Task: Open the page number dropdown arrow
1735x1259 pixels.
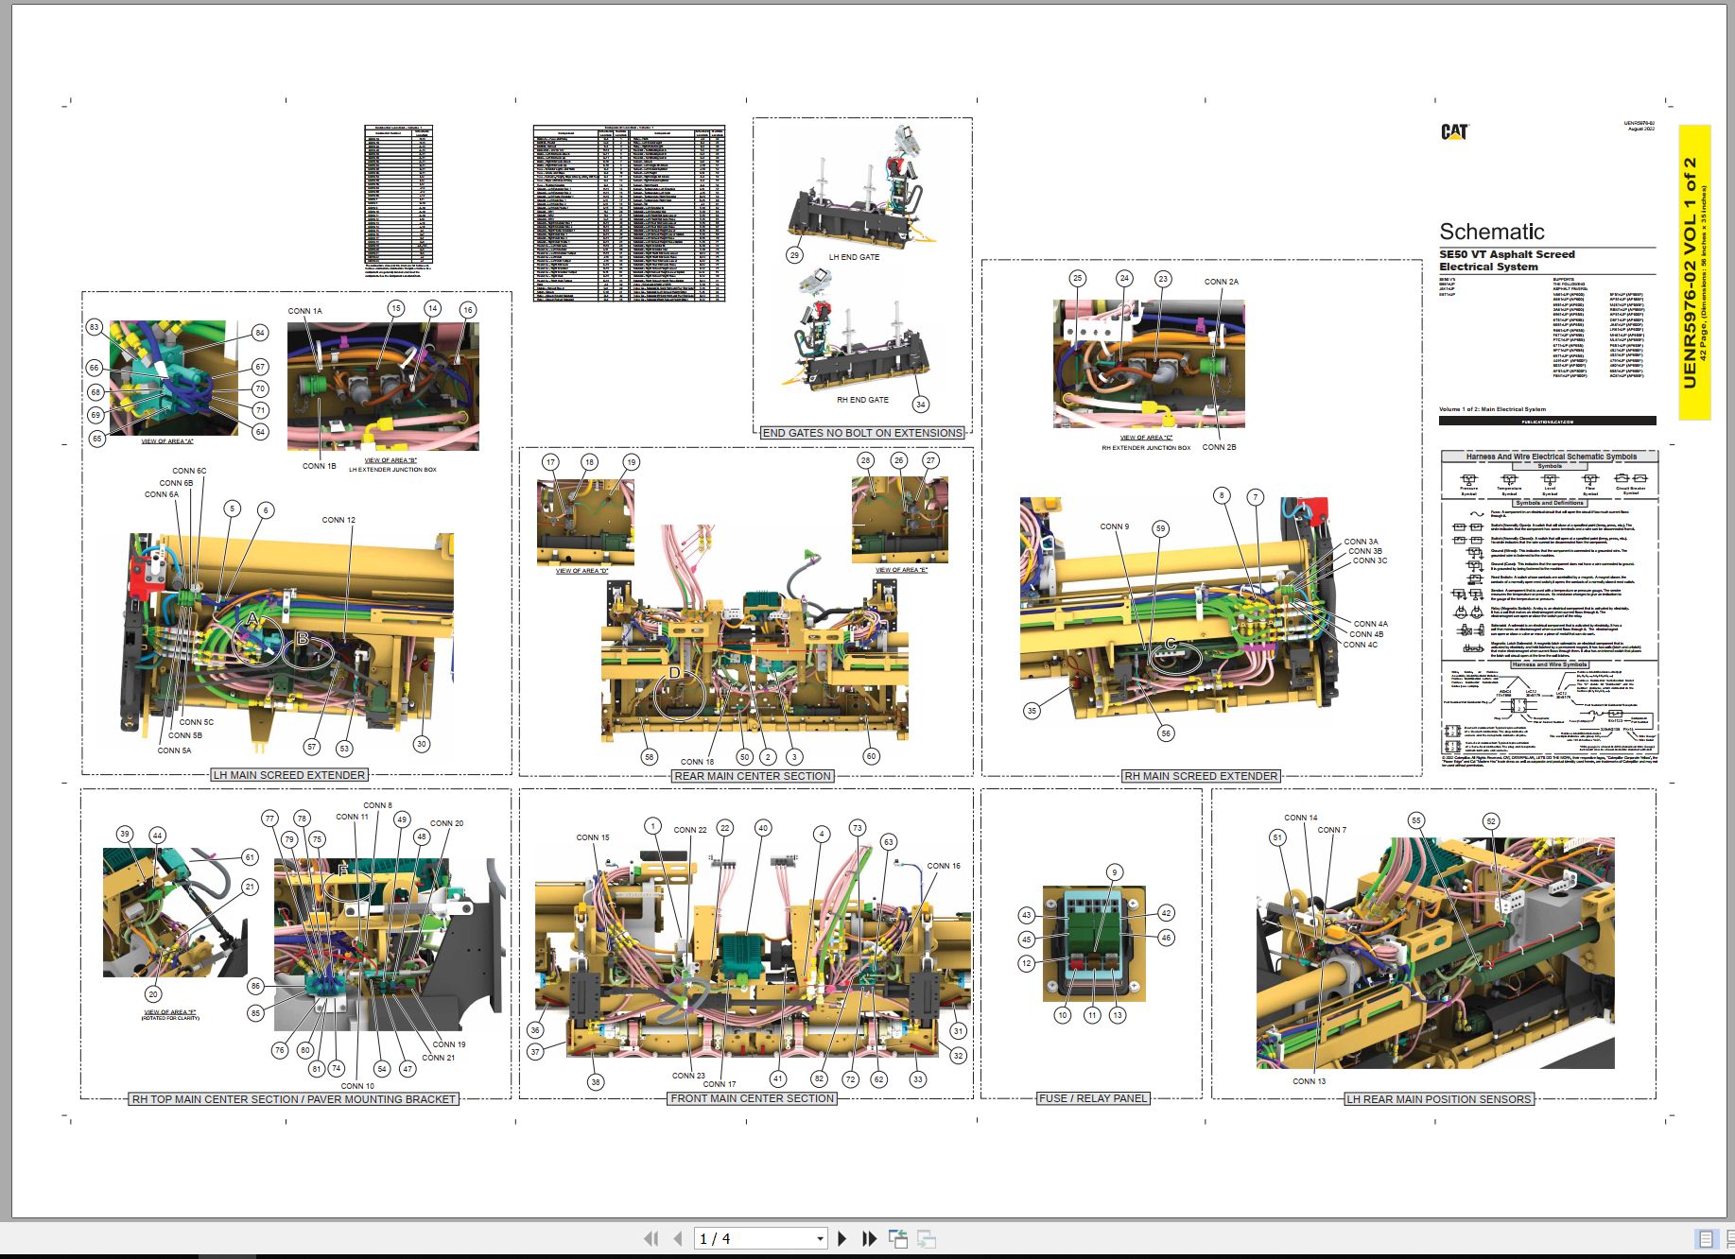Action: click(x=820, y=1238)
